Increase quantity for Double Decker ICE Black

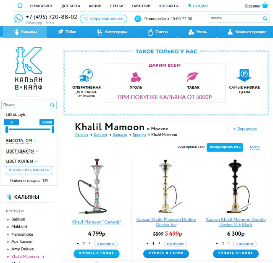coord(229,243)
